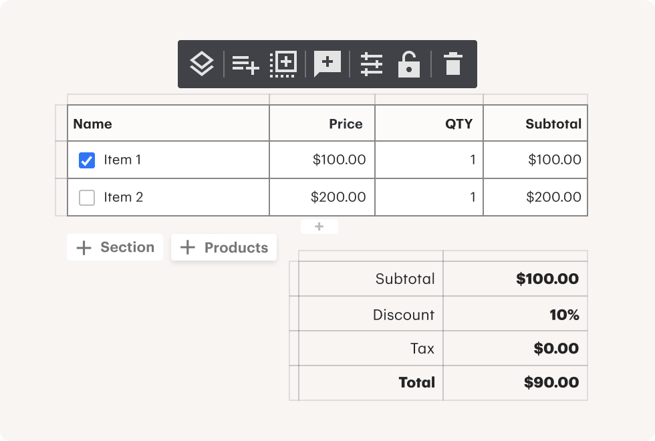The image size is (655, 441).
Task: Check the Item 2 checkbox
Action: coord(87,198)
